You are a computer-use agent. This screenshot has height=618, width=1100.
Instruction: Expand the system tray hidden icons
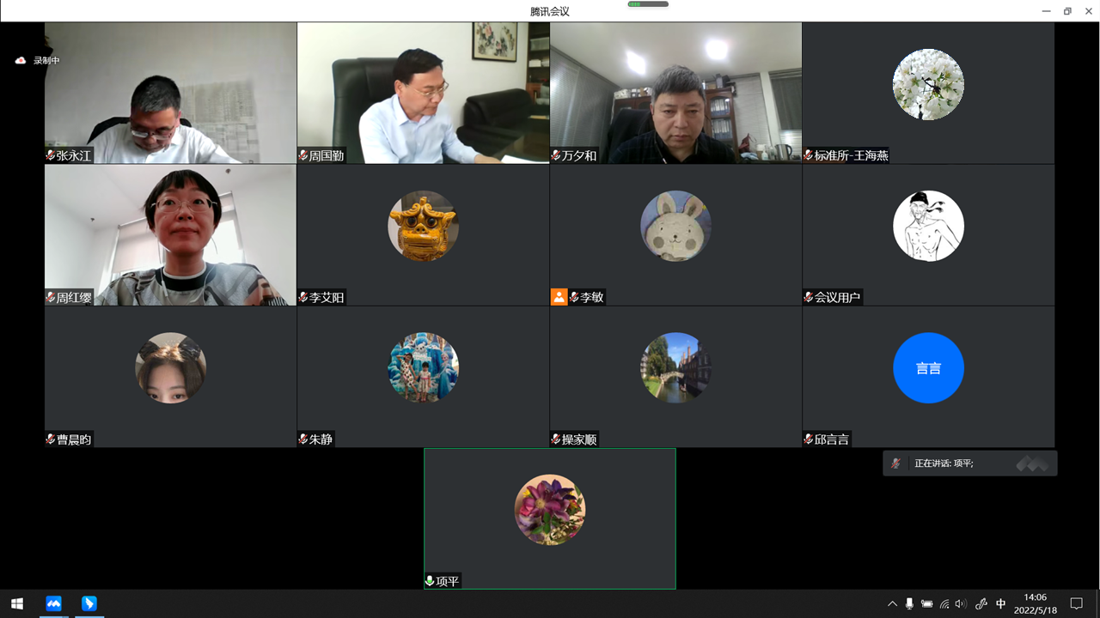pyautogui.click(x=892, y=603)
